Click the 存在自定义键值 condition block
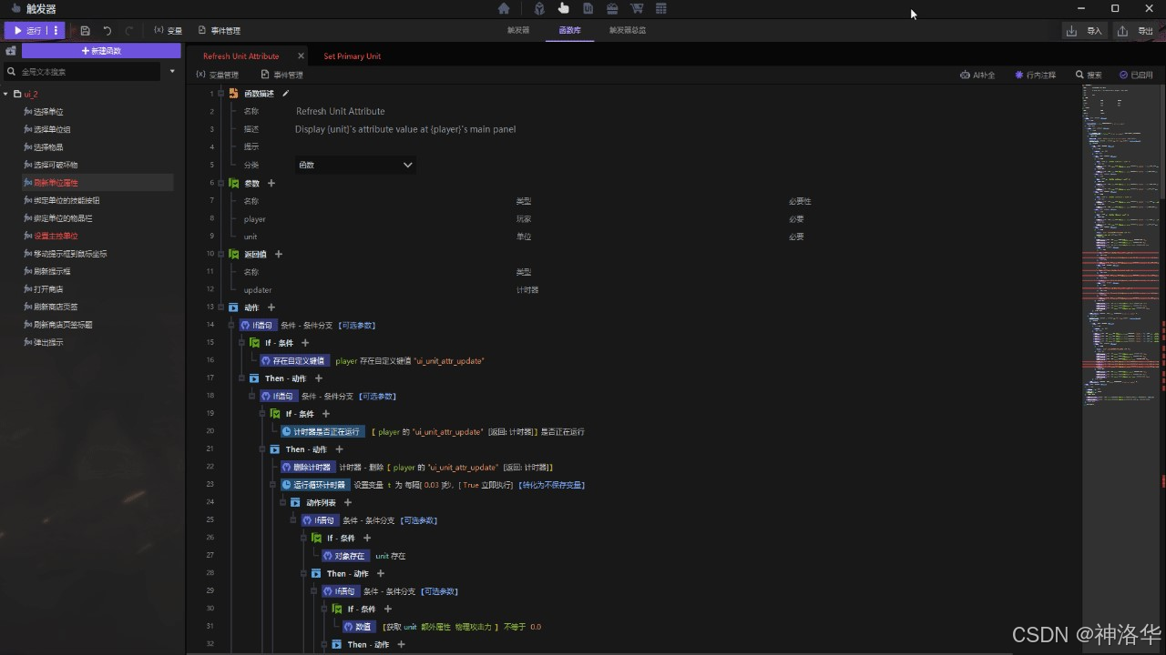The width and height of the screenshot is (1166, 655). click(294, 360)
